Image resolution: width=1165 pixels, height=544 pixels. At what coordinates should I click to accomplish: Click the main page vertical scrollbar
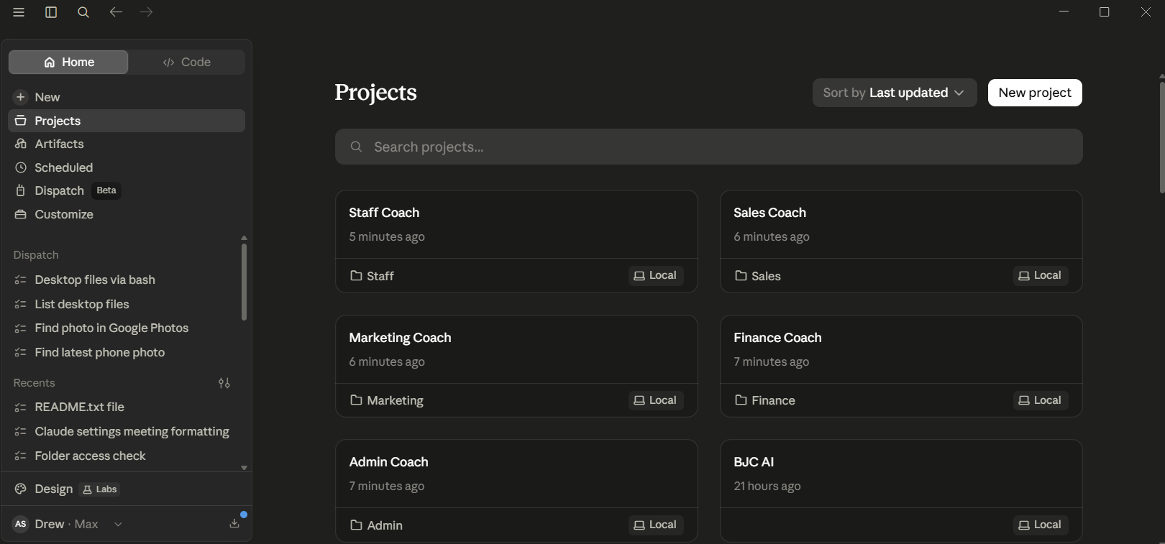1161,137
